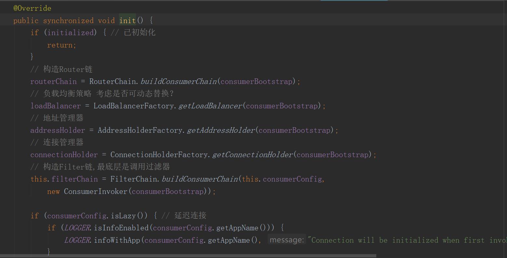Click the 'void' return type keyword
The height and width of the screenshot is (258, 507).
[x=106, y=20]
